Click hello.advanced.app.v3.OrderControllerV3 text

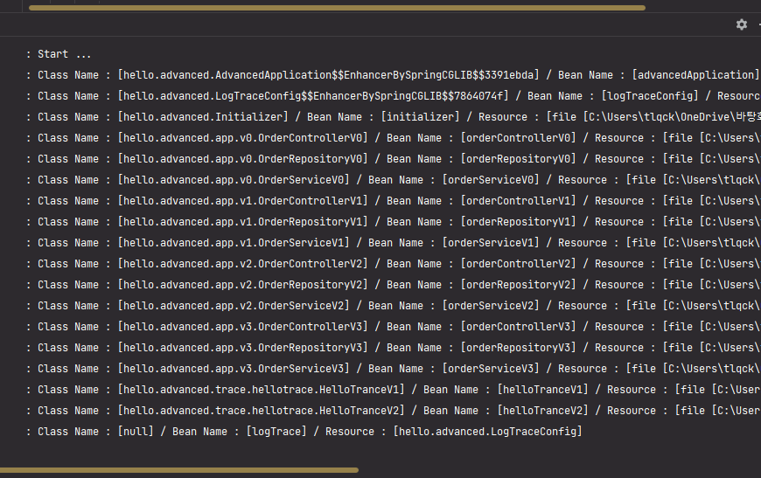[x=243, y=326]
